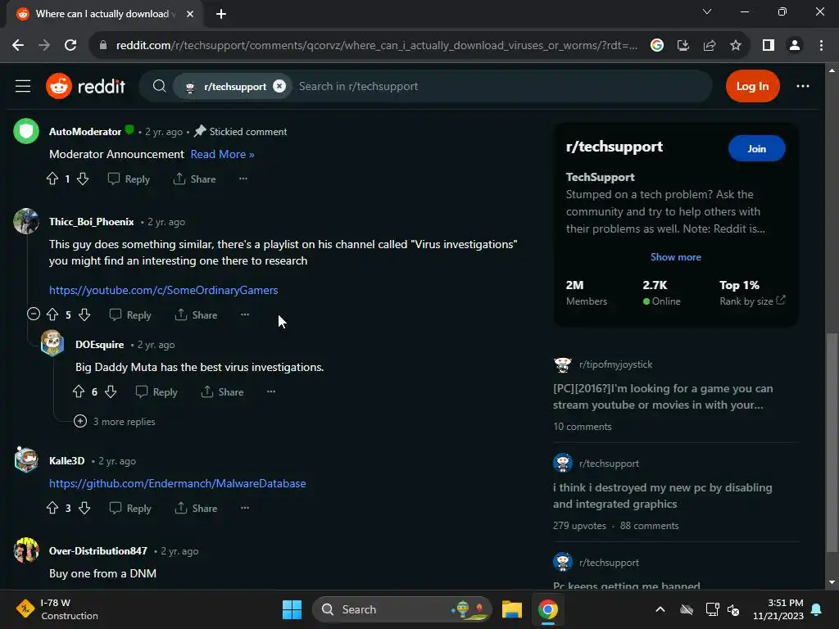The width and height of the screenshot is (839, 629).
Task: Click the install app icon in the address bar
Action: (683, 45)
